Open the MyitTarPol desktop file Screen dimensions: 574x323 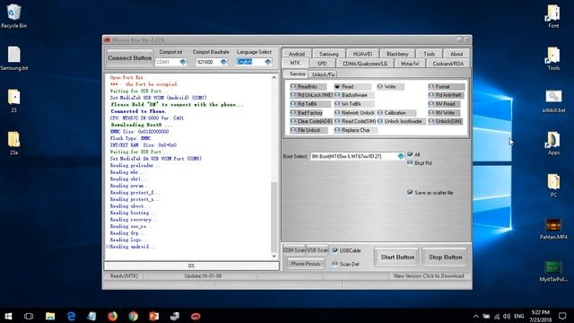pyautogui.click(x=553, y=271)
